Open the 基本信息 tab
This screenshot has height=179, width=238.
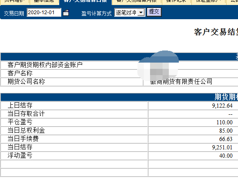coord(44,2)
